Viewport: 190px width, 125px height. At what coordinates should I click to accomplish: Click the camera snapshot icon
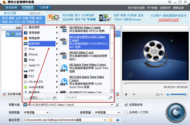[x=158, y=95]
